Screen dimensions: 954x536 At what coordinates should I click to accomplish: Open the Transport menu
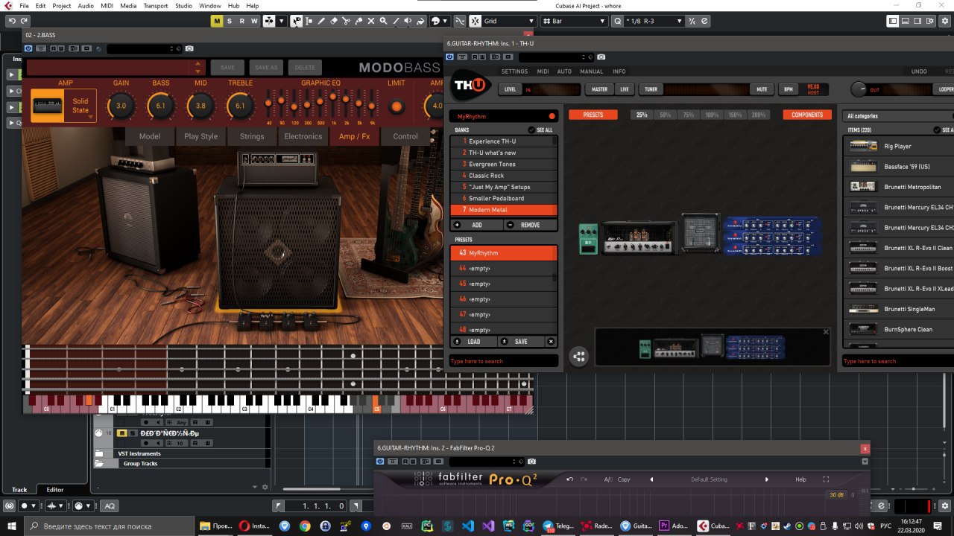[156, 6]
